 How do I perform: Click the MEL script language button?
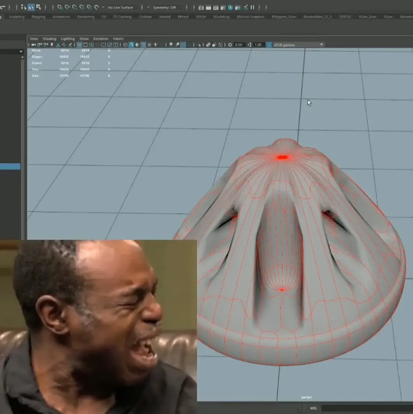coord(314,408)
